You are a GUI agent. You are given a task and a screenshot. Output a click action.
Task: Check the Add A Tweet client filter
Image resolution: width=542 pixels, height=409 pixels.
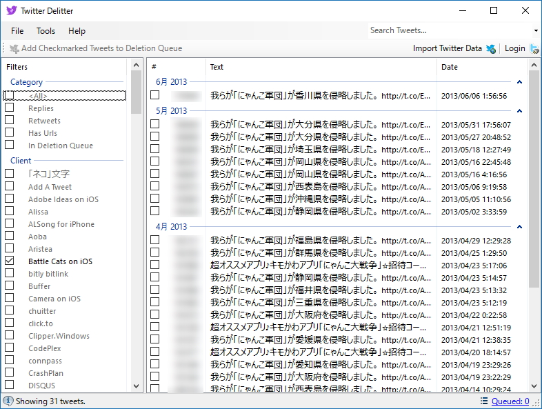10,186
